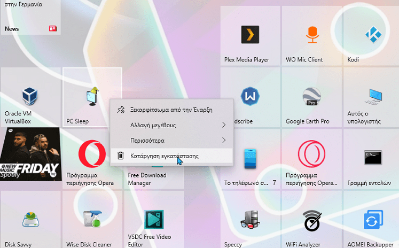Viewport: 399px width, 248px height.
Task: Open Your Phone blue phone icon
Action: [250, 159]
